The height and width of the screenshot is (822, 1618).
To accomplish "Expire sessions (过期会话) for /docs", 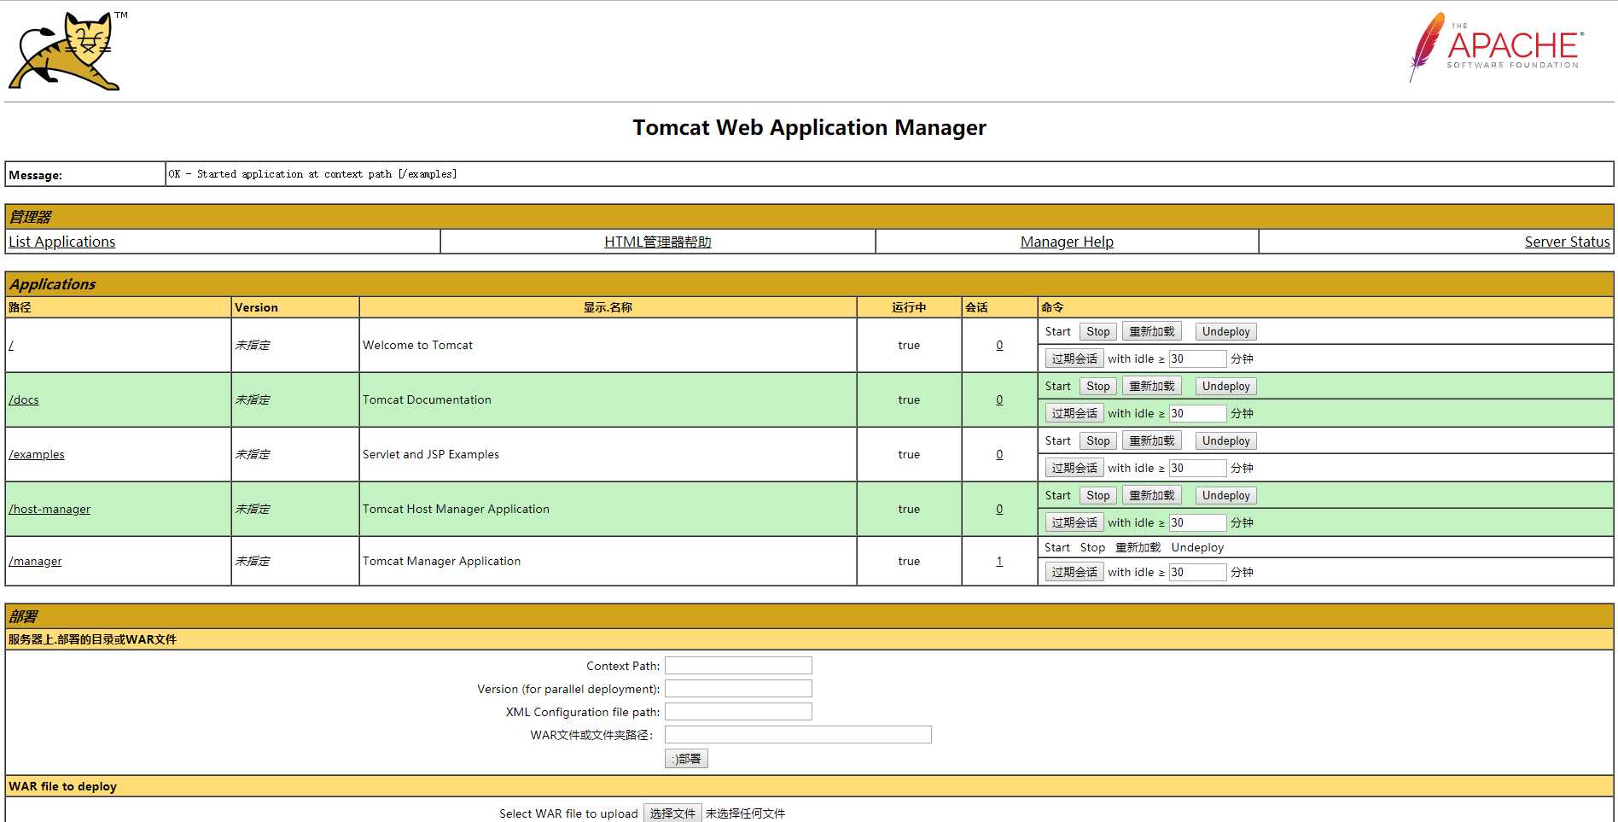I will tap(1074, 413).
